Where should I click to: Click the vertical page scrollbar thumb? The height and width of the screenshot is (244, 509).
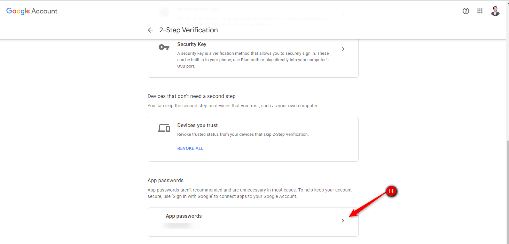pyautogui.click(x=507, y=191)
